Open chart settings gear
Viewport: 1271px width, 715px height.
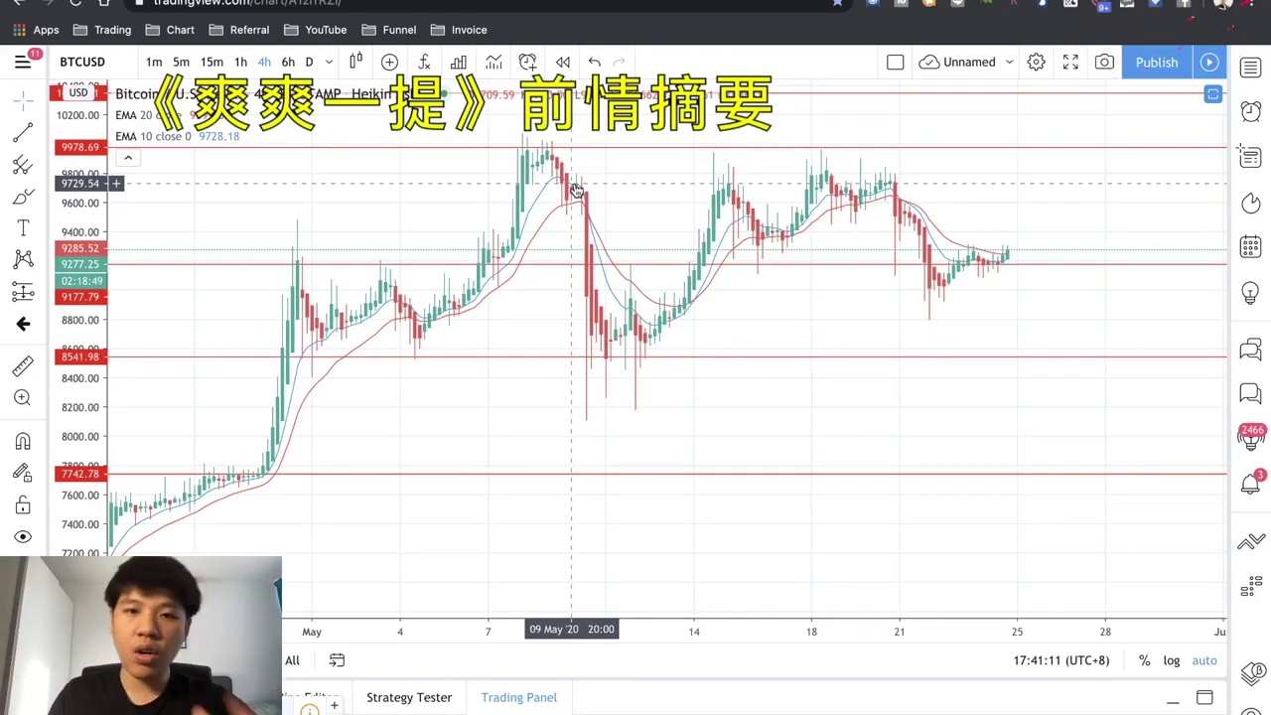[x=1036, y=63]
